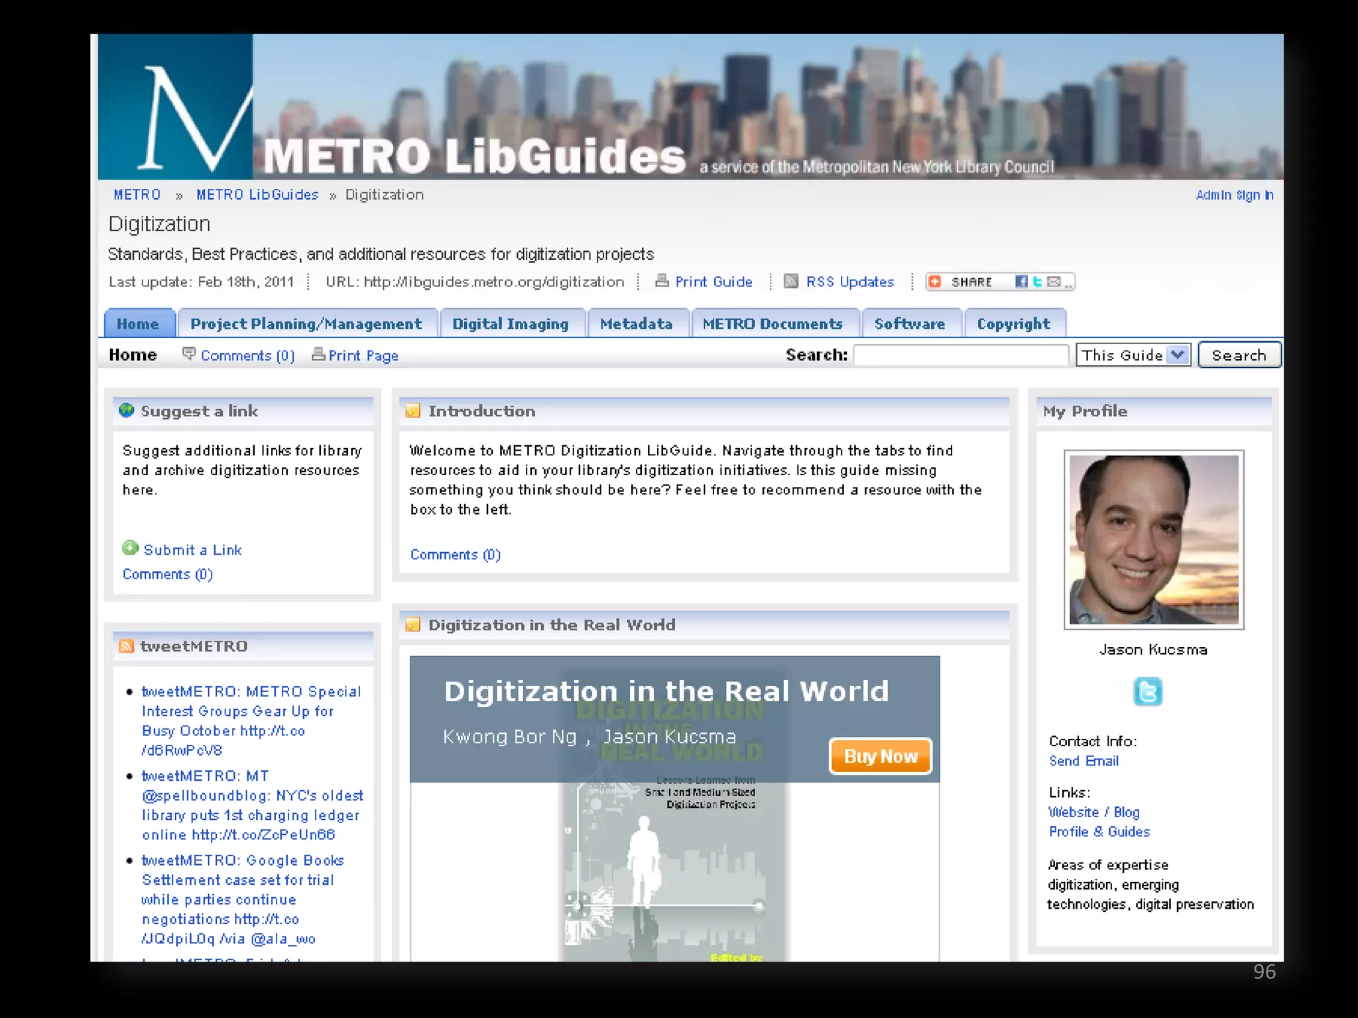Screen dimensions: 1358x1018
Task: Select the Copyright tab
Action: pyautogui.click(x=1013, y=324)
